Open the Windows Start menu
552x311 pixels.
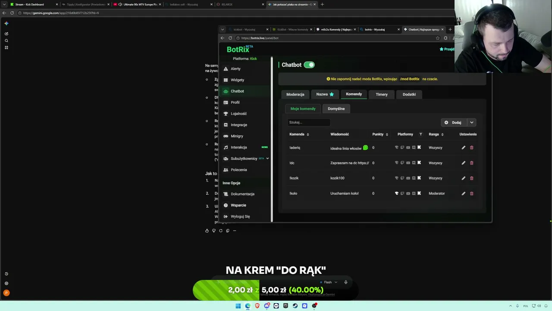click(x=238, y=306)
